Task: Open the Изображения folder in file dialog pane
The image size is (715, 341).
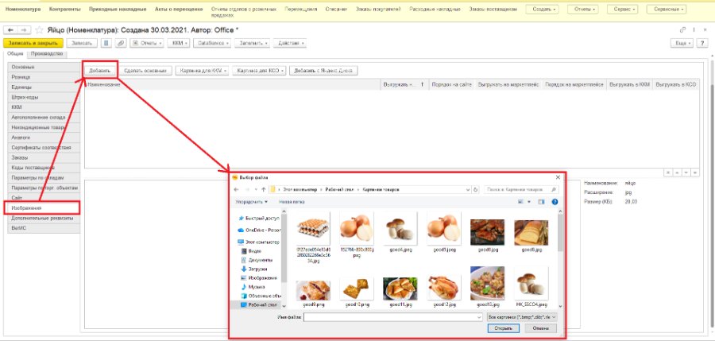Action: (258, 277)
